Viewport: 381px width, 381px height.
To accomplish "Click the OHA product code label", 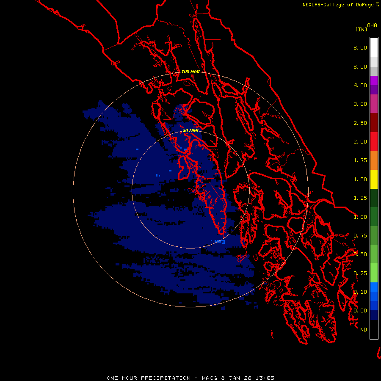I will [372, 25].
